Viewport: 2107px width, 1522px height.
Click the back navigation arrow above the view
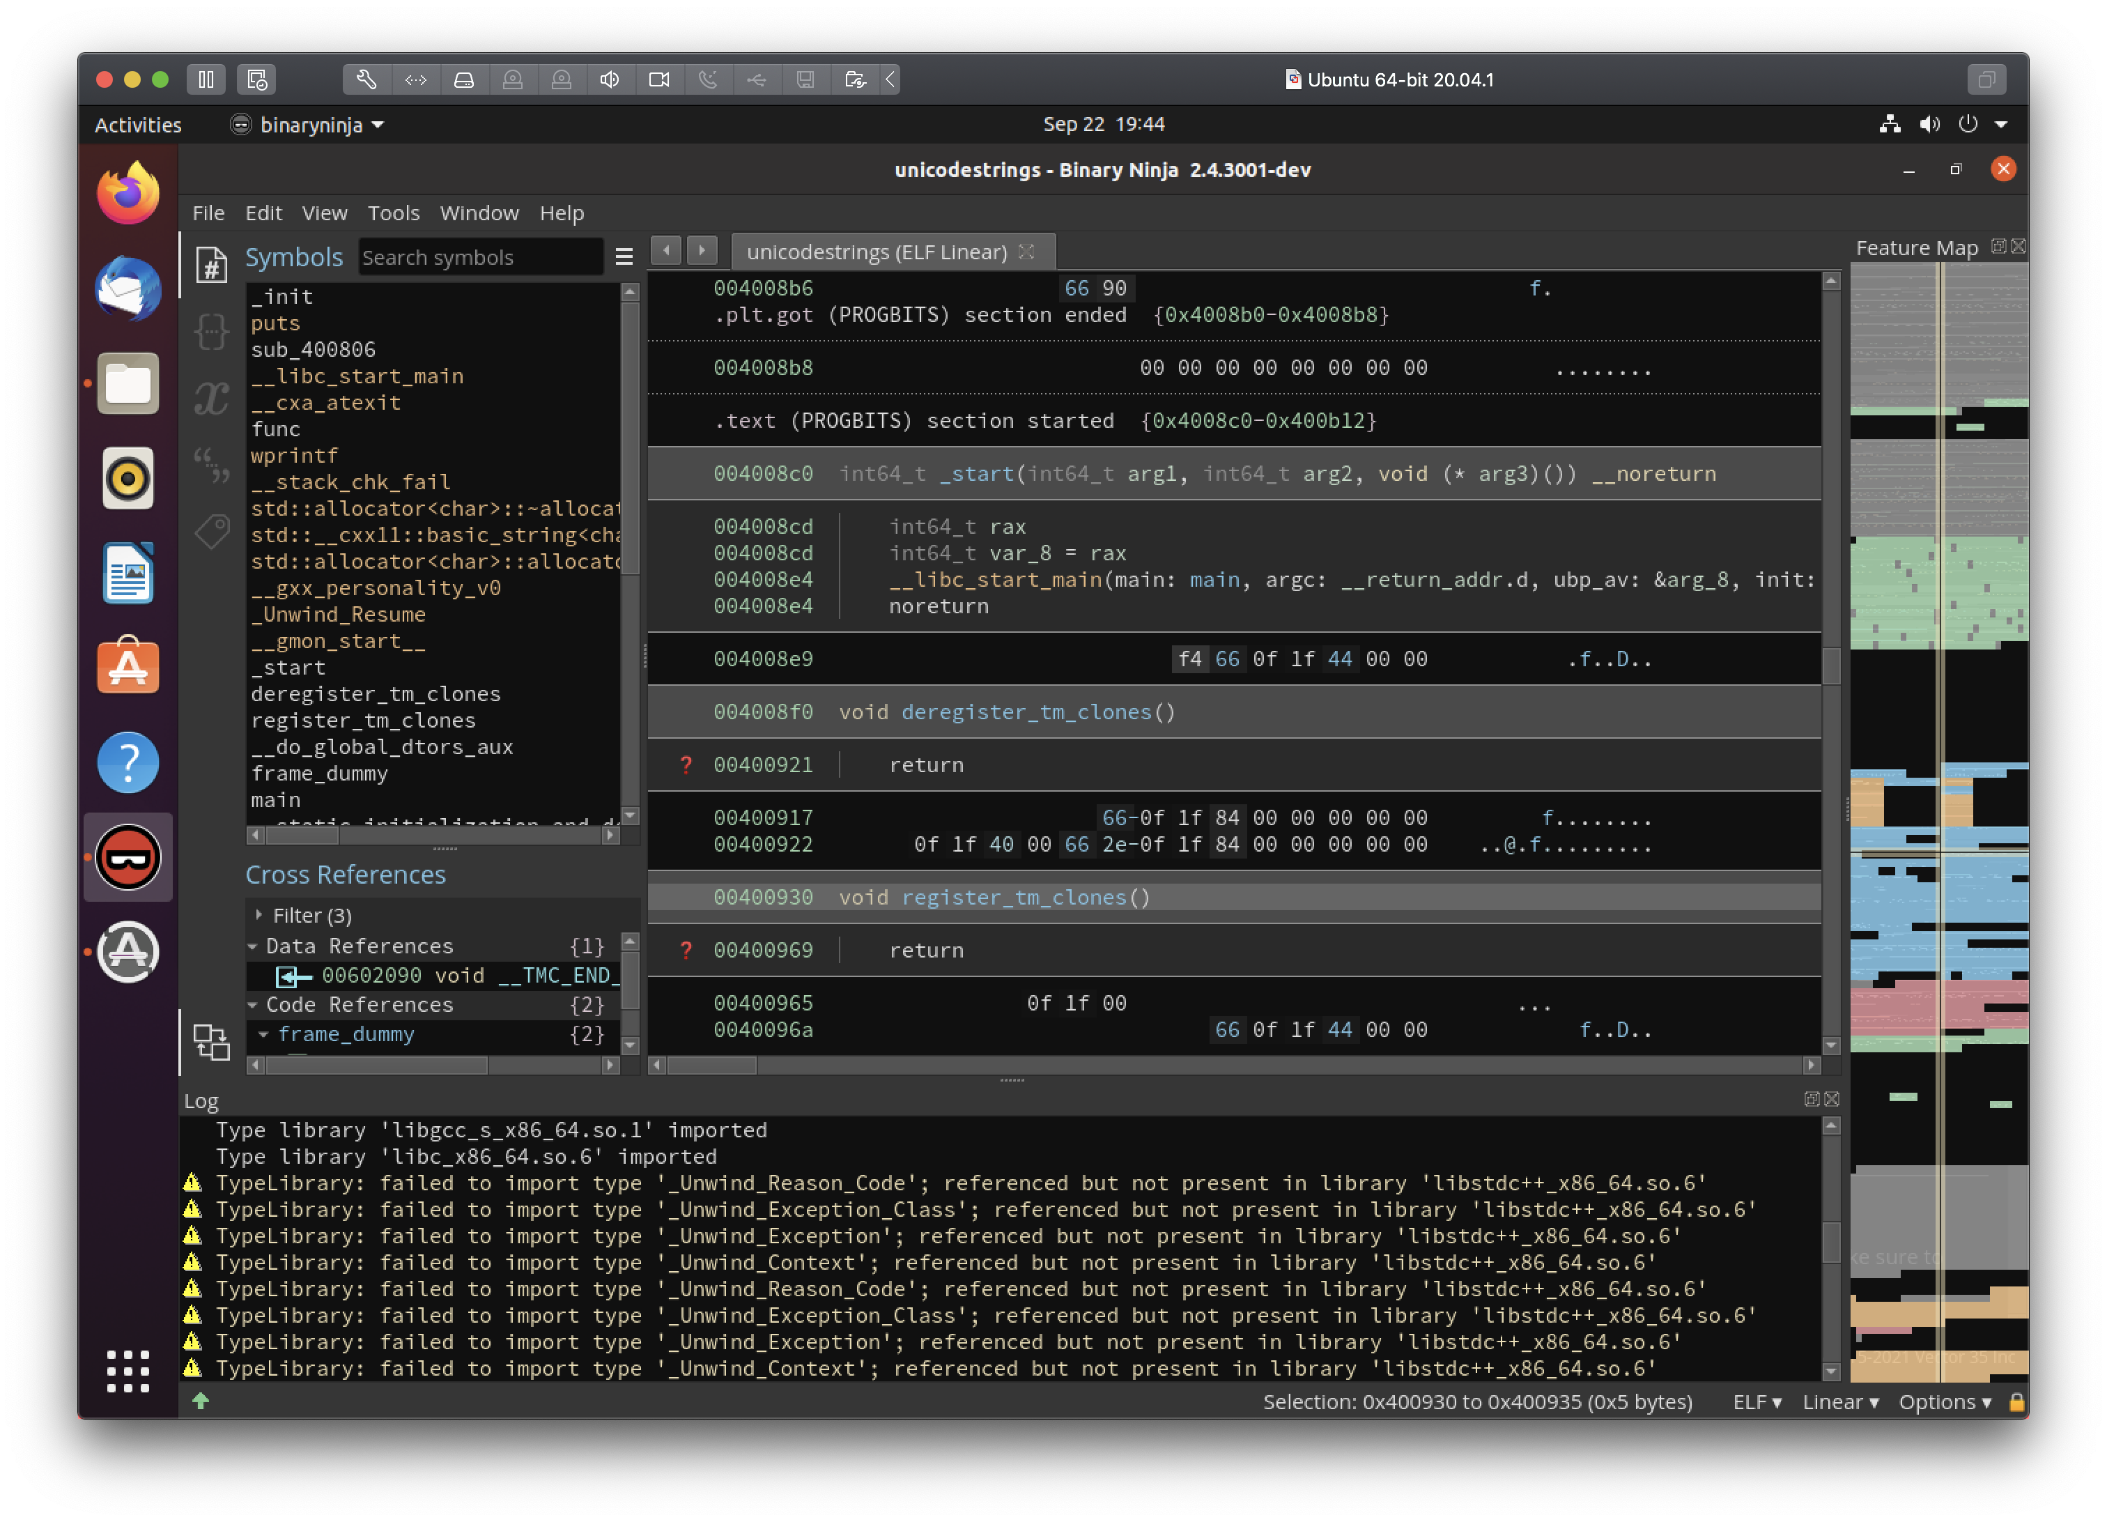point(666,251)
